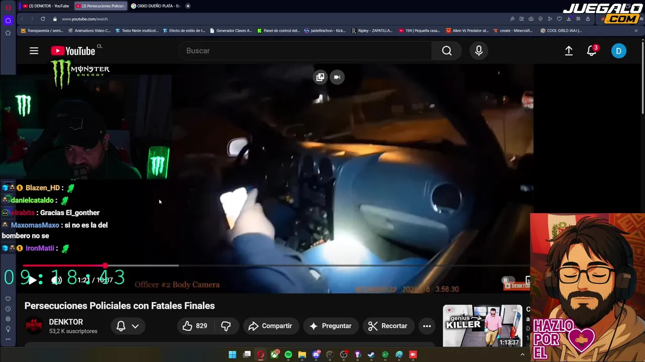Viewport: 645px width, 362px height.
Task: Open OBS Studio from the taskbar
Action: 344,354
